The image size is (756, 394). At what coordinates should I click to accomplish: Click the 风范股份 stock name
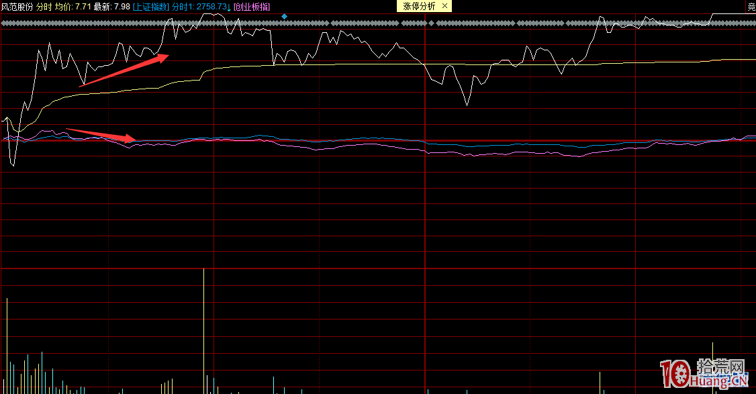pos(17,7)
